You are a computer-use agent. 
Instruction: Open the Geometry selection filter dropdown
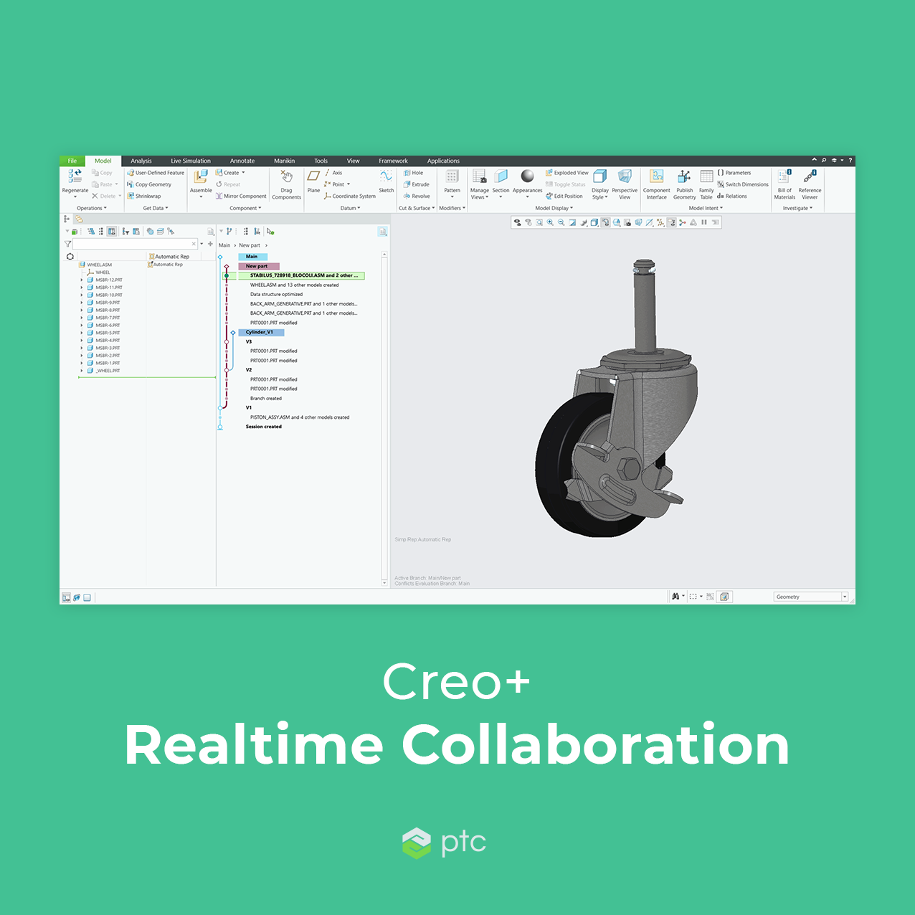click(x=845, y=597)
